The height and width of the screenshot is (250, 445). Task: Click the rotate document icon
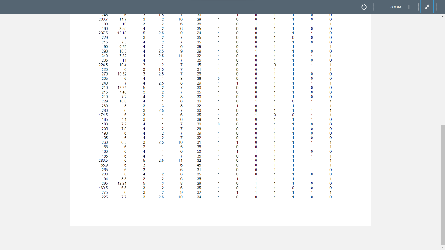click(364, 7)
